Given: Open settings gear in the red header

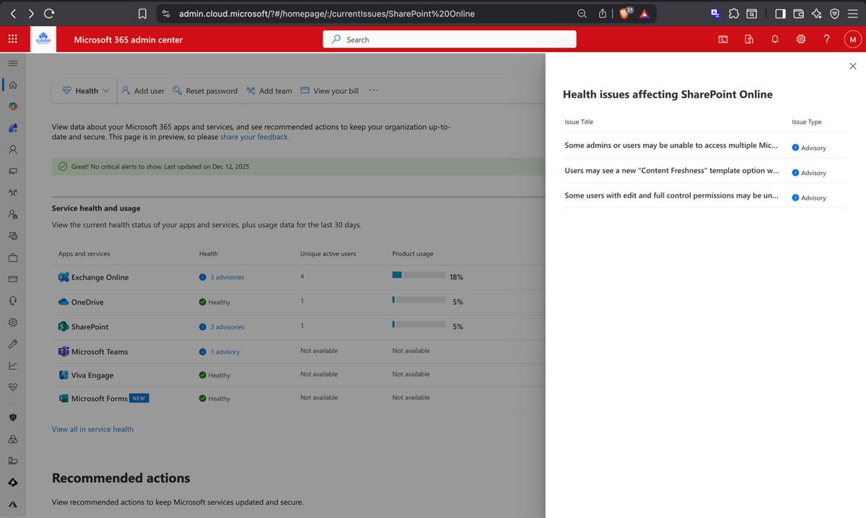Looking at the screenshot, I should (800, 40).
